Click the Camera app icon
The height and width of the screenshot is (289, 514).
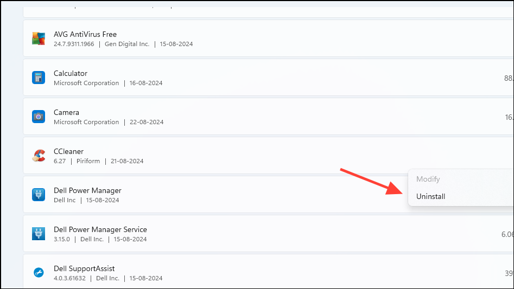pos(39,117)
